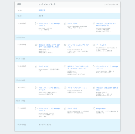Click network icon of the 16:15 グローバル インフラ session
The height and width of the screenshot is (134, 135).
click(36, 88)
